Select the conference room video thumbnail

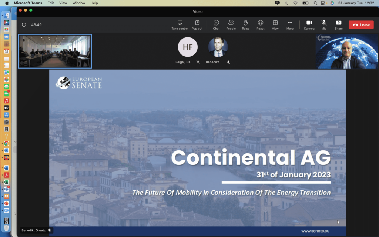[x=55, y=51]
